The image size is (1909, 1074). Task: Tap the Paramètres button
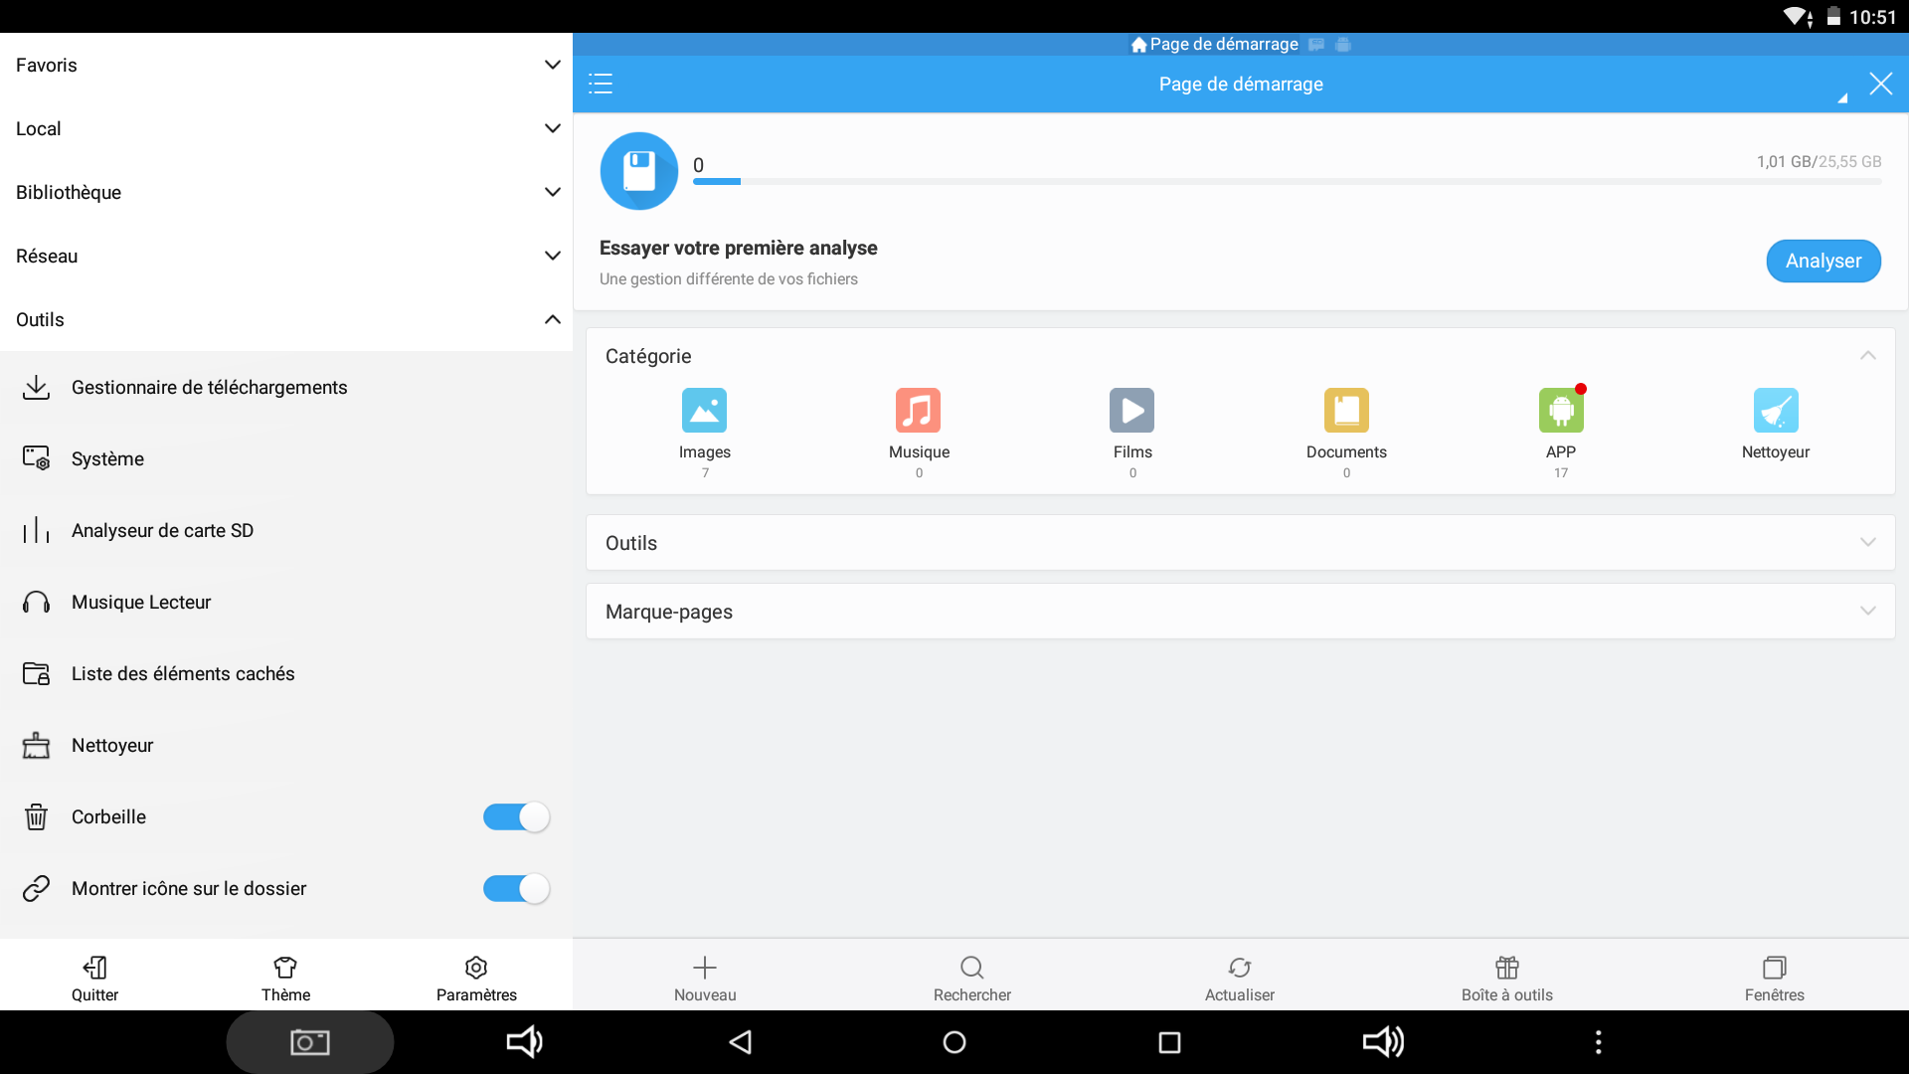pyautogui.click(x=476, y=979)
